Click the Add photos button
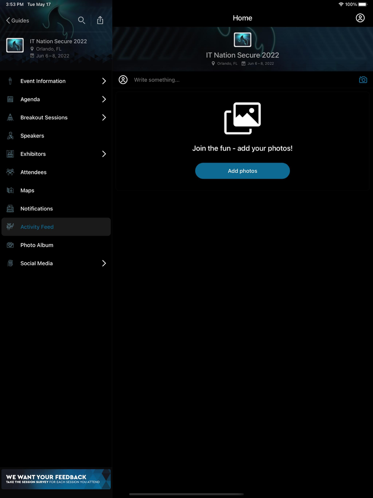 tap(242, 171)
